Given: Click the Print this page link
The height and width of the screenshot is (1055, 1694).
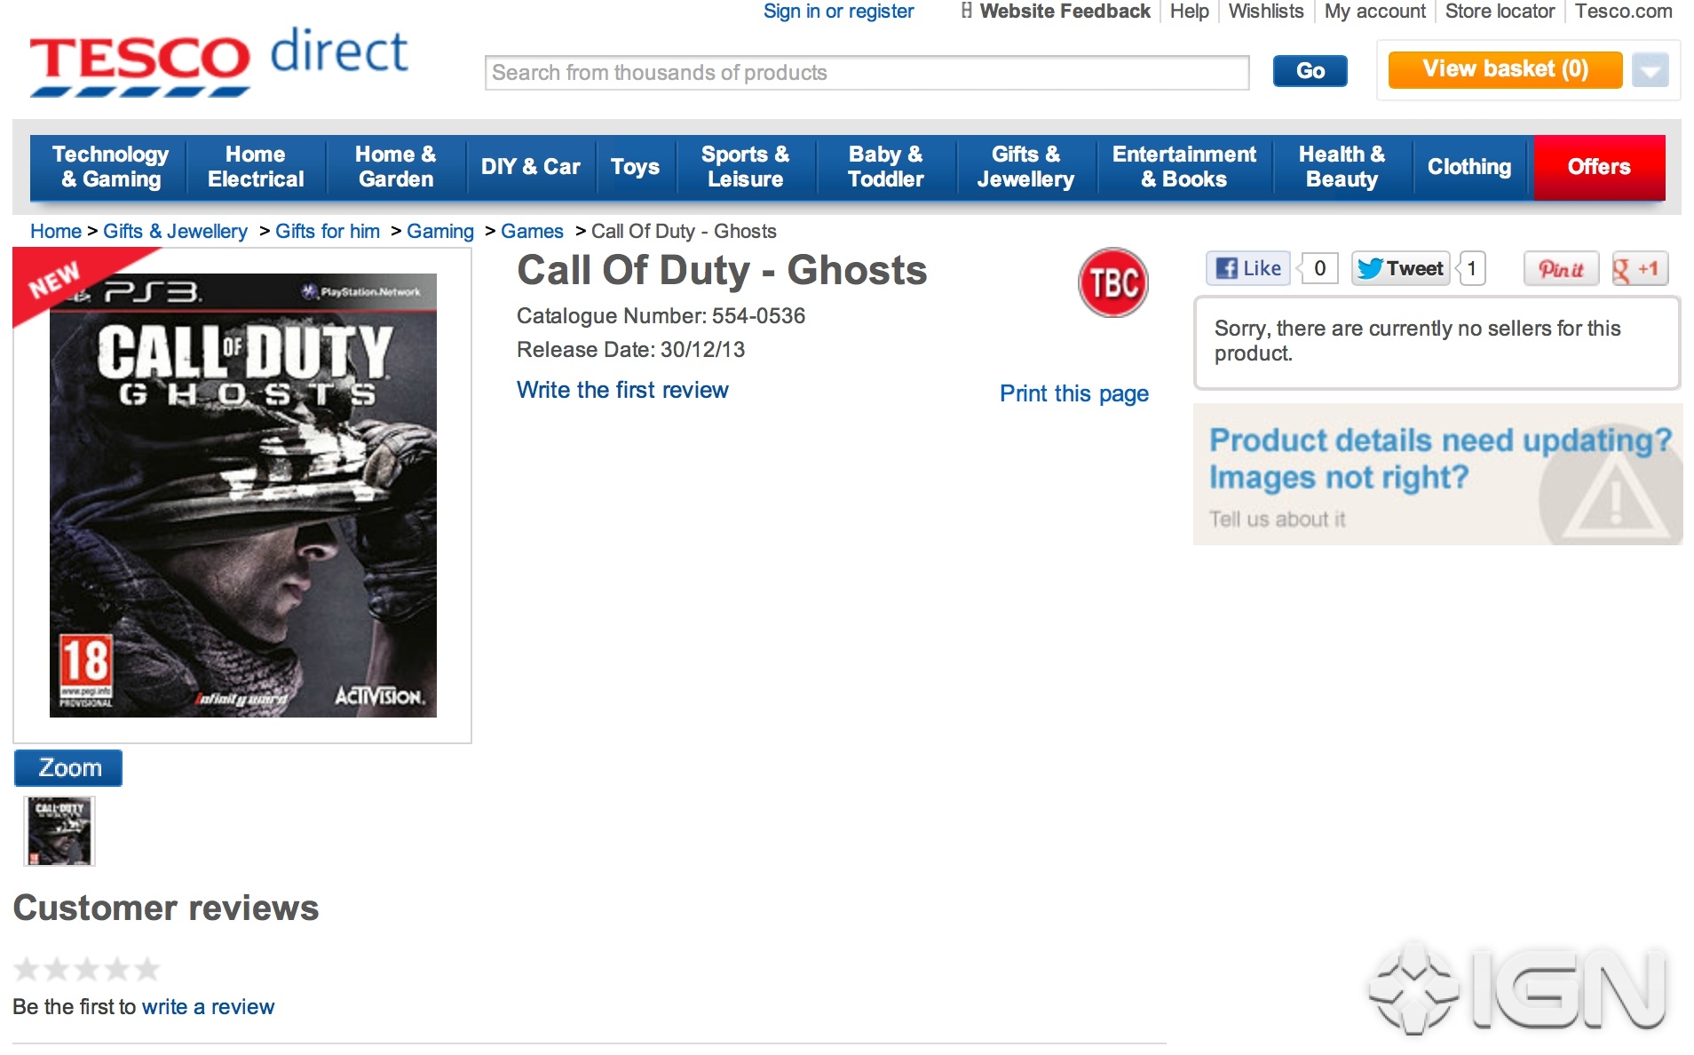Looking at the screenshot, I should click(x=1073, y=393).
